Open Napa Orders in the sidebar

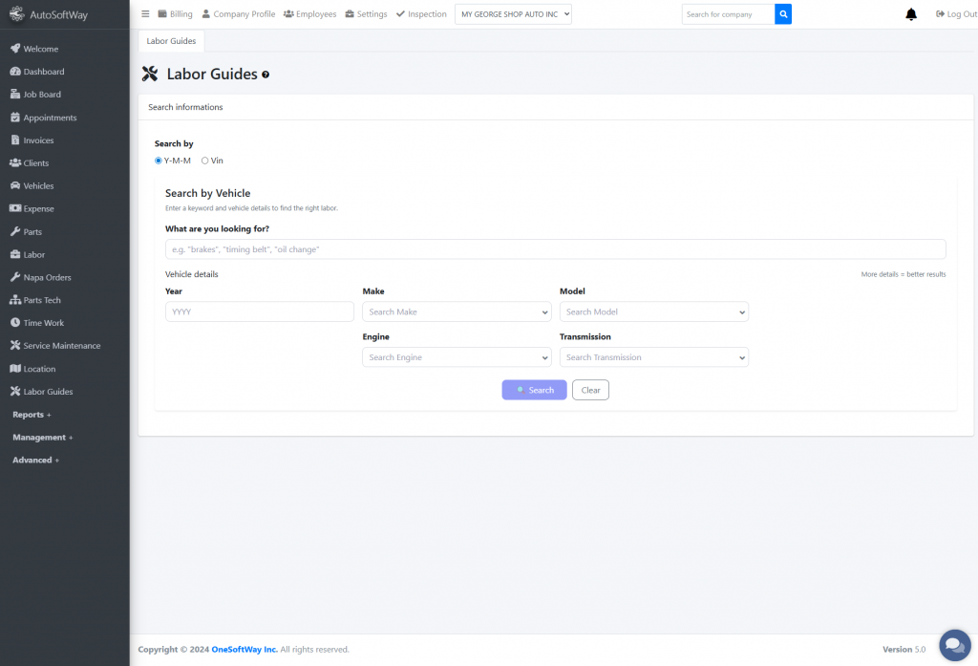pos(47,277)
